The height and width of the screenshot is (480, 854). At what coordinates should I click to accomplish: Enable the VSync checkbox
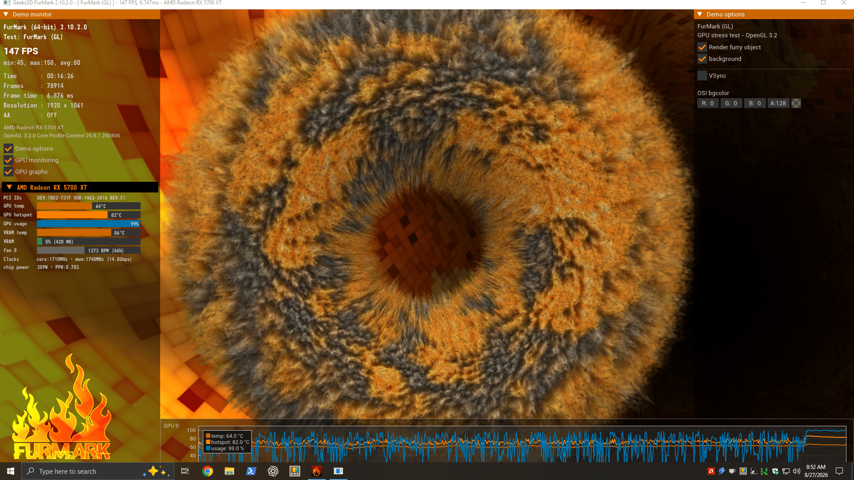click(702, 76)
